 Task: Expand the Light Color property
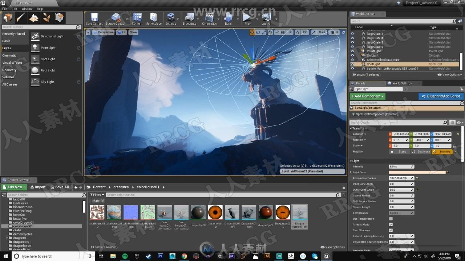[351, 172]
